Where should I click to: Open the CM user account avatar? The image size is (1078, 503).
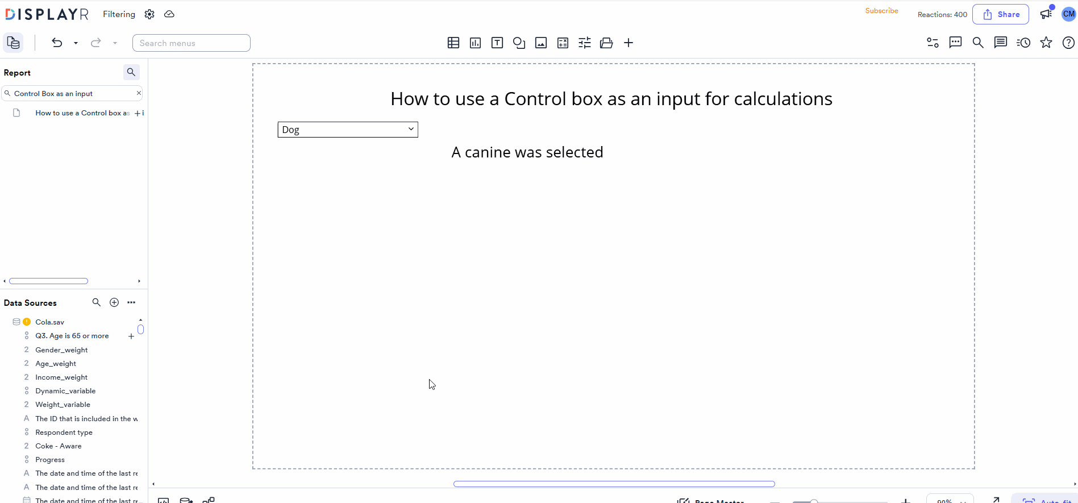pyautogui.click(x=1068, y=14)
